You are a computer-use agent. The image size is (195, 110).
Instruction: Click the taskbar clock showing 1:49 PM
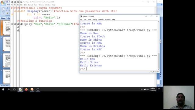tap(153, 90)
